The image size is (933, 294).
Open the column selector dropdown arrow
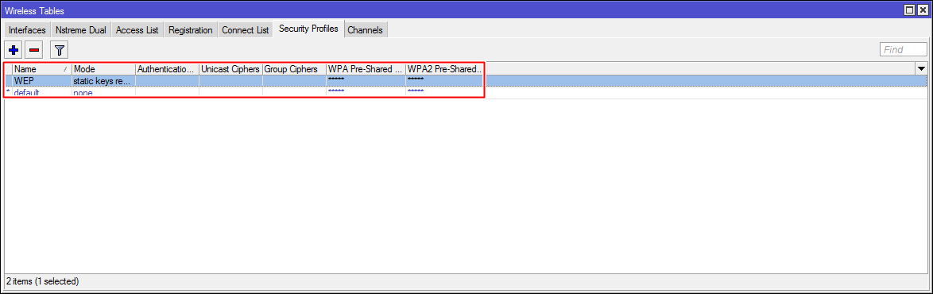point(922,69)
